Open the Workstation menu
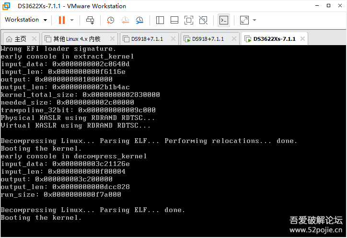The image size is (347, 238). 26,20
